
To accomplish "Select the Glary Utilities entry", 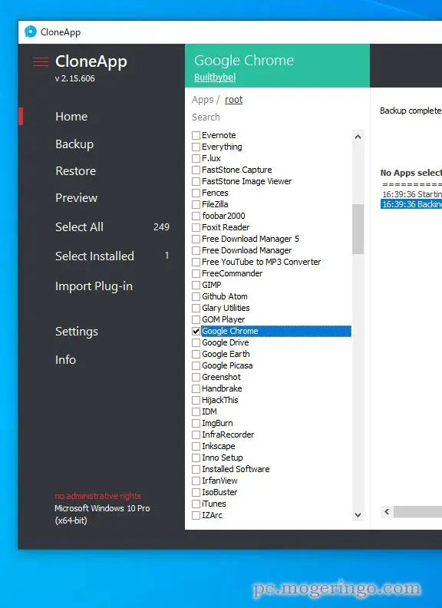I will (x=226, y=308).
